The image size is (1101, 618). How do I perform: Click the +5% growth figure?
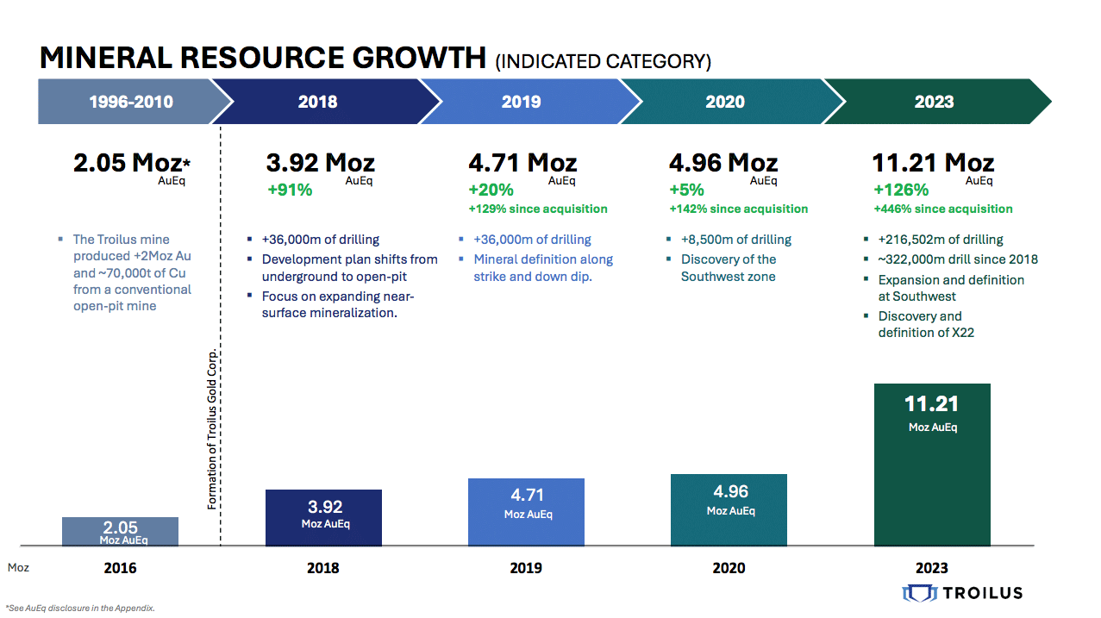point(687,190)
